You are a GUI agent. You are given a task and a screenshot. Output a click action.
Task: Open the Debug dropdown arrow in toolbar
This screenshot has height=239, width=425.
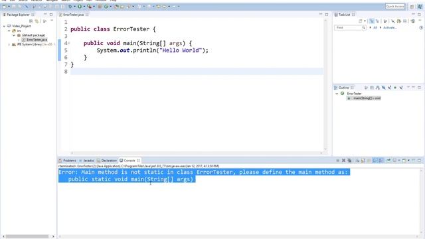coord(75,7)
